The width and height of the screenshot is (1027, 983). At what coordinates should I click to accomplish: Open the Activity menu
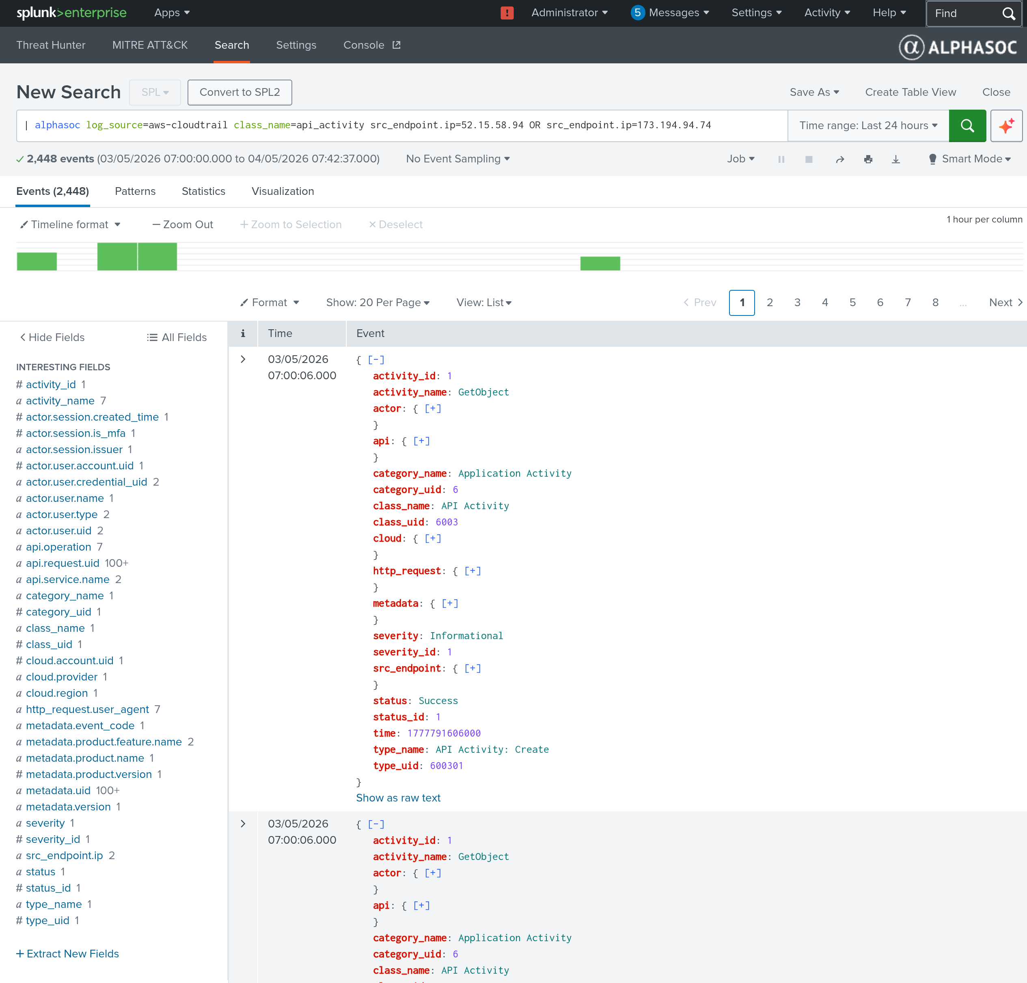(827, 13)
